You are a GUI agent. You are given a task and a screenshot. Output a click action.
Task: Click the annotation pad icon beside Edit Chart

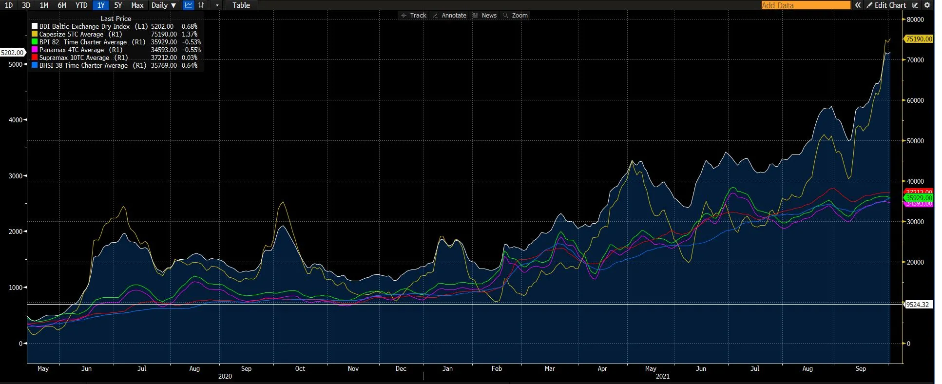pyautogui.click(x=915, y=5)
